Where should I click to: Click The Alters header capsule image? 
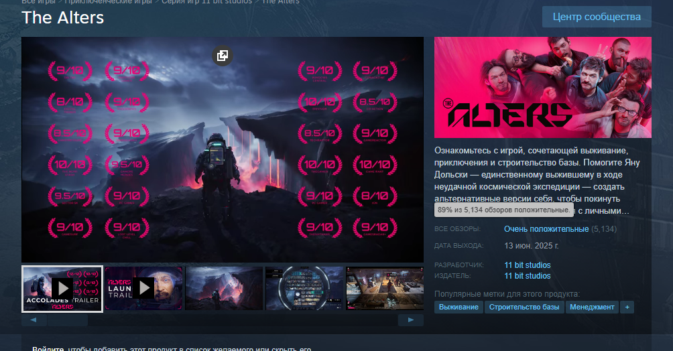tap(542, 88)
